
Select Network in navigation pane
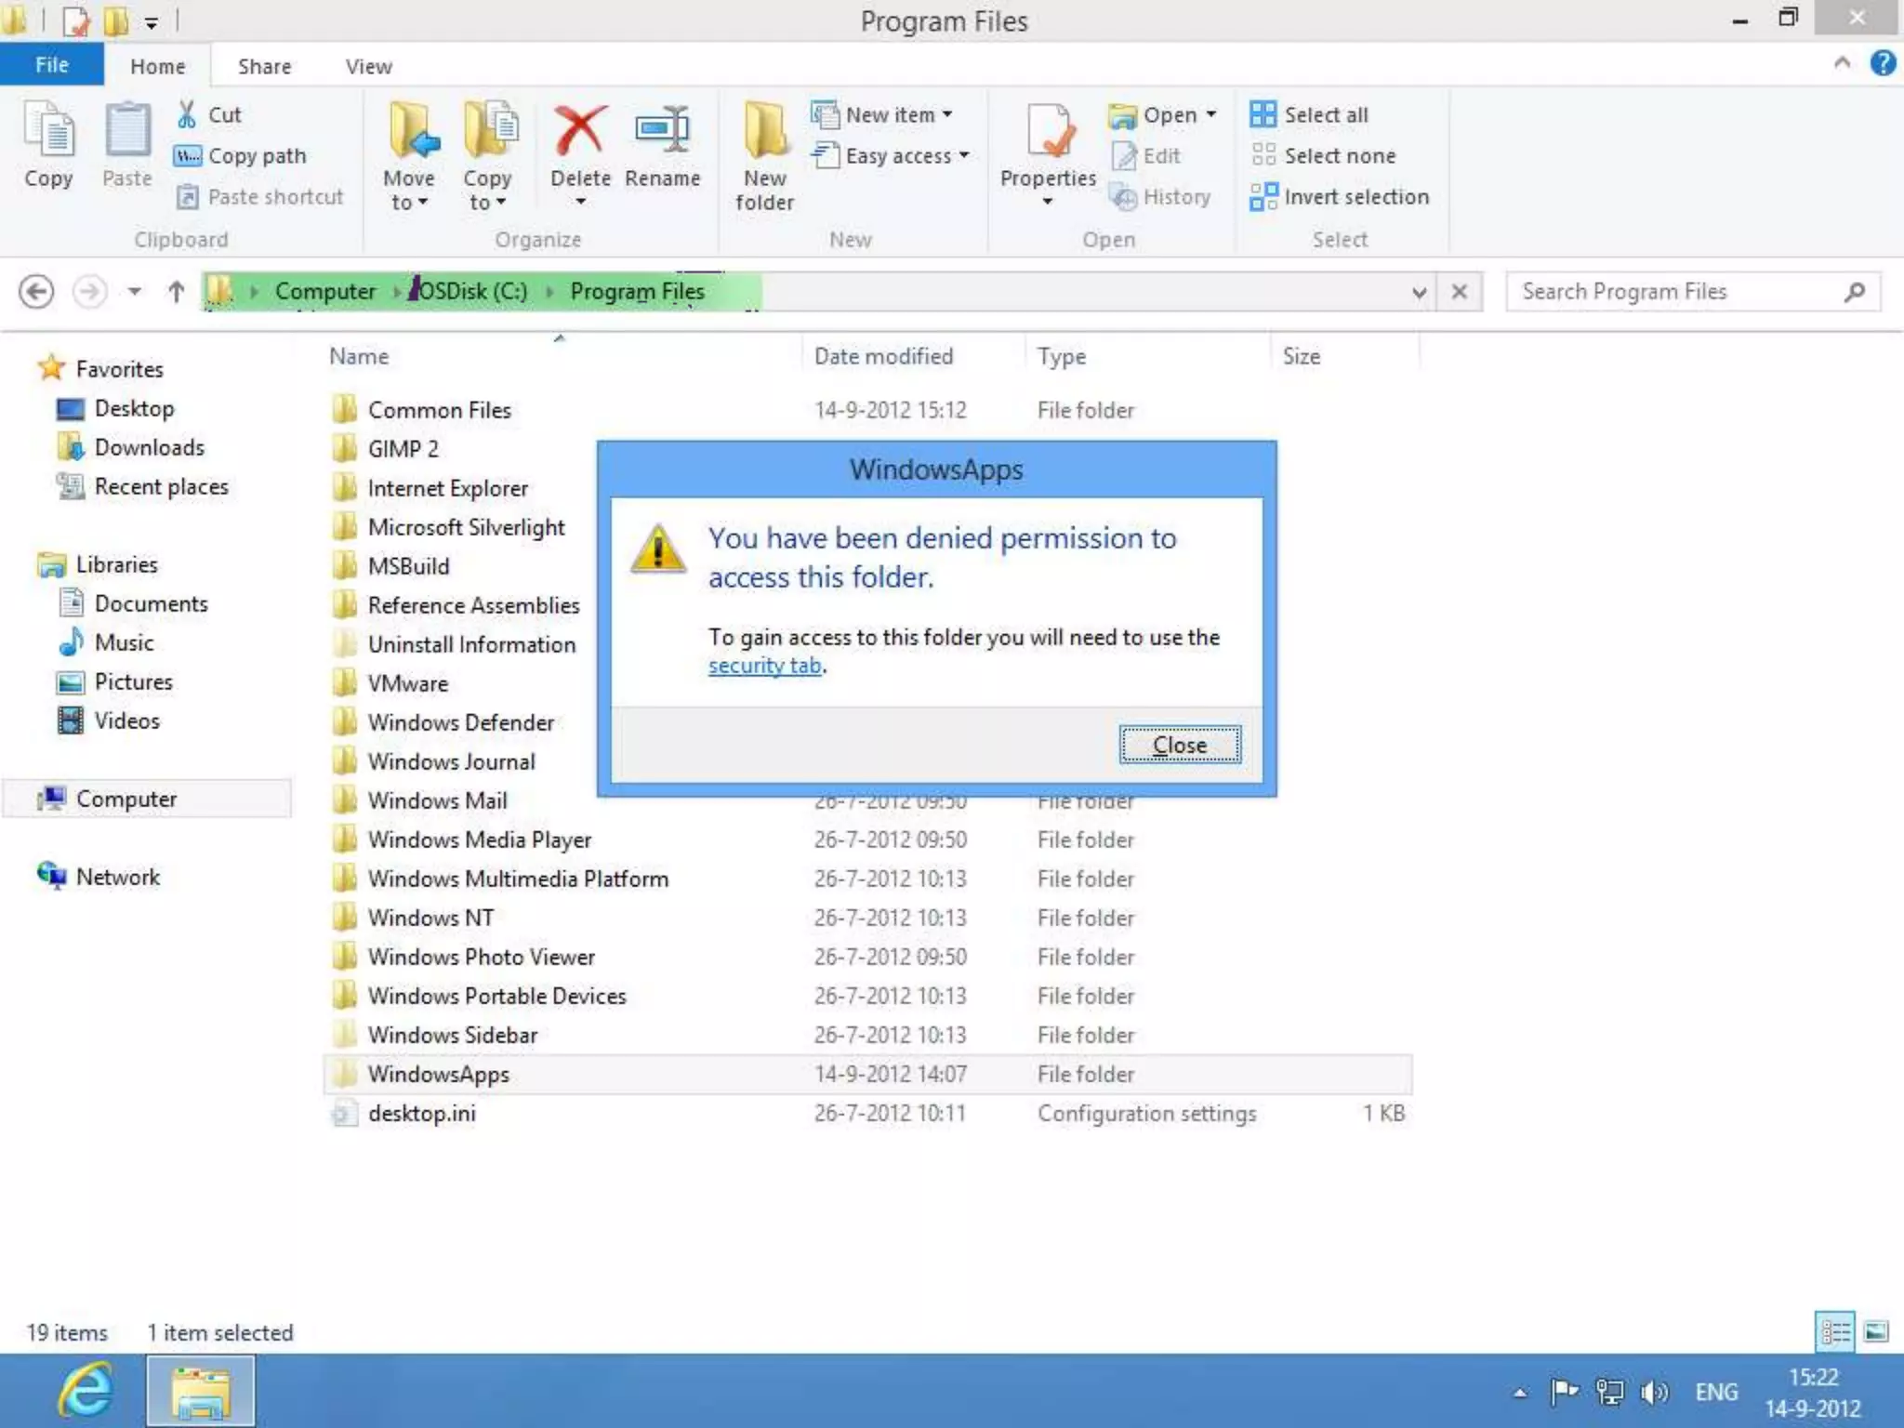click(x=99, y=877)
